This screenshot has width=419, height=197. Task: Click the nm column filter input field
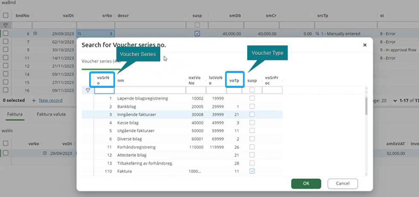click(x=150, y=90)
